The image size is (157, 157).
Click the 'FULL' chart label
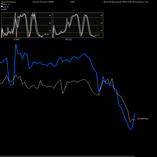coord(68,39)
